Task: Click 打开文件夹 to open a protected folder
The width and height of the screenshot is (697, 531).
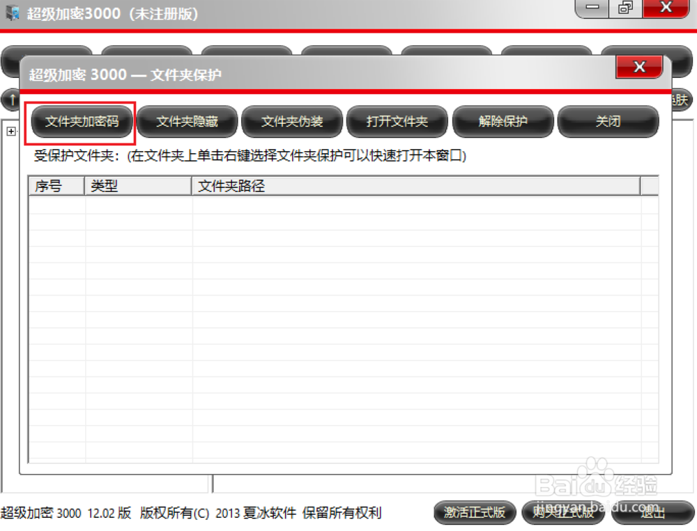Action: pyautogui.click(x=397, y=122)
